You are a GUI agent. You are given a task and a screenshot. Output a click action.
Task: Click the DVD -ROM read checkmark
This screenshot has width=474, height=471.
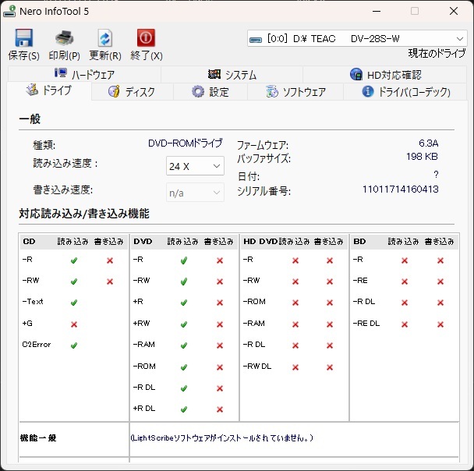(184, 367)
